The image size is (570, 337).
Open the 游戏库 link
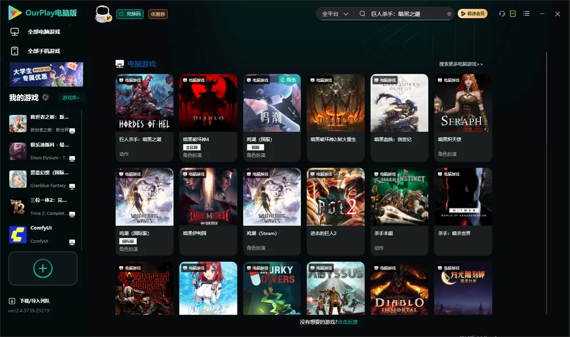[71, 97]
